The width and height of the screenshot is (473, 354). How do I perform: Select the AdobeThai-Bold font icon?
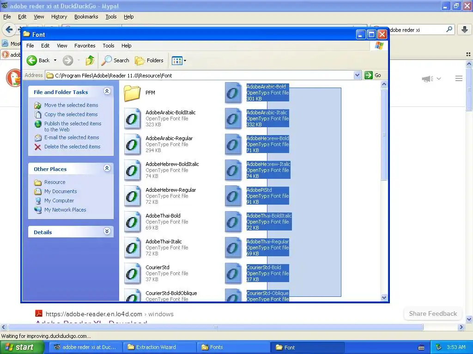pyautogui.click(x=133, y=222)
